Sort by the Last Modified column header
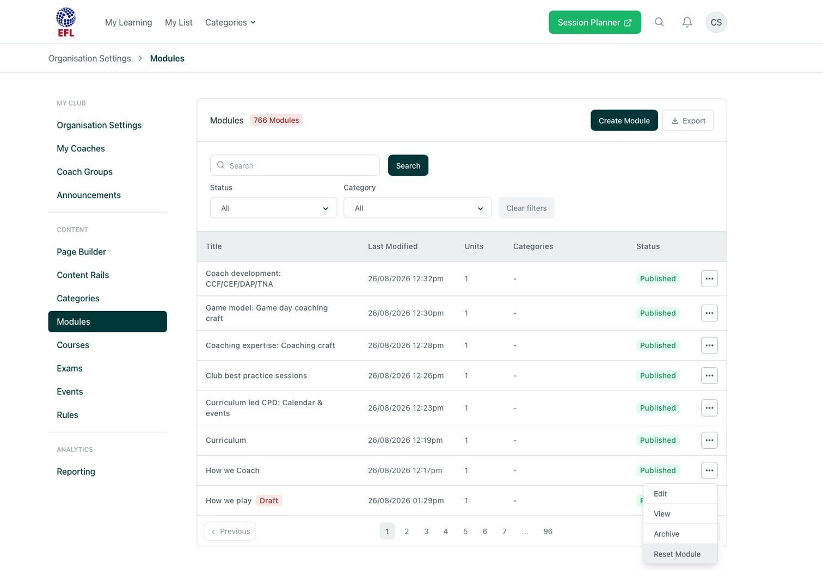 point(392,246)
